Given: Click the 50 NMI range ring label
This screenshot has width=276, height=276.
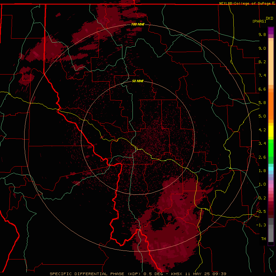Looking at the screenshot, I should click(x=138, y=81).
